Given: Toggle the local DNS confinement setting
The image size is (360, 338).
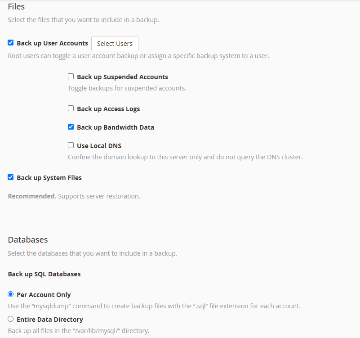Looking at the screenshot, I should pos(71,145).
